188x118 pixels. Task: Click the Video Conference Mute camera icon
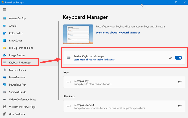point(4,100)
